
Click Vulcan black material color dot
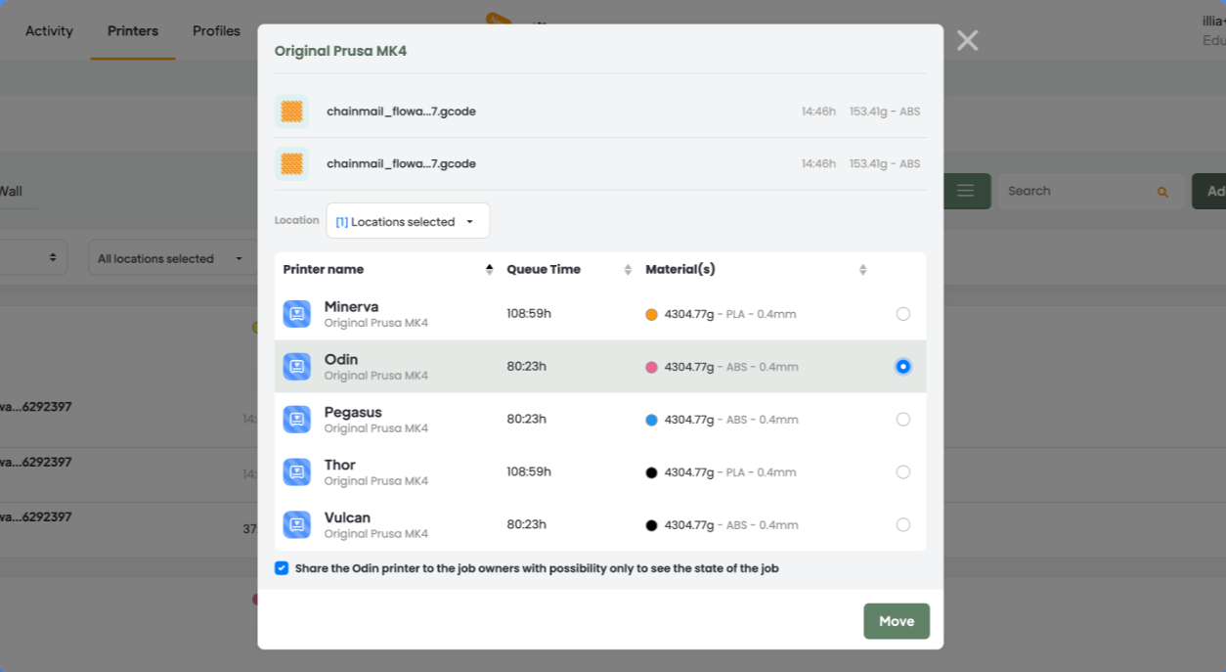pos(651,526)
